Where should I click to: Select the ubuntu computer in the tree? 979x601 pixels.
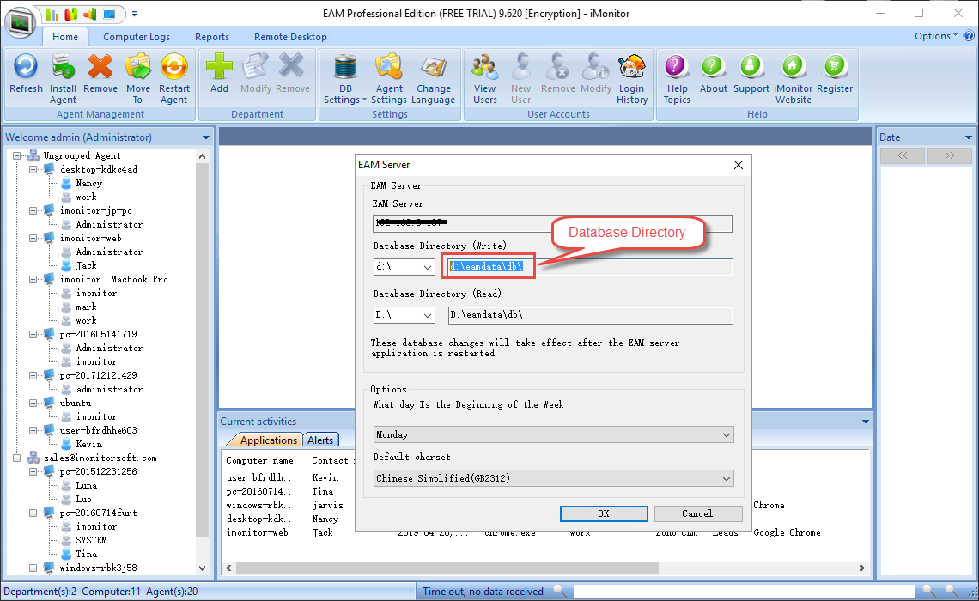(76, 403)
